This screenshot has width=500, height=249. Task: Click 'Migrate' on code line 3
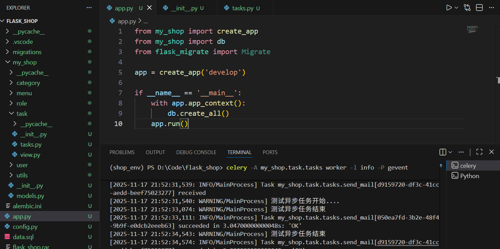point(256,52)
